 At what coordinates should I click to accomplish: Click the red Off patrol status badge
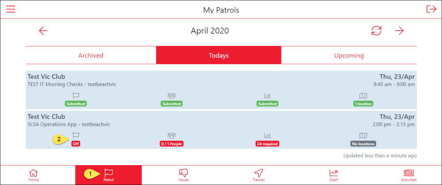pos(76,143)
